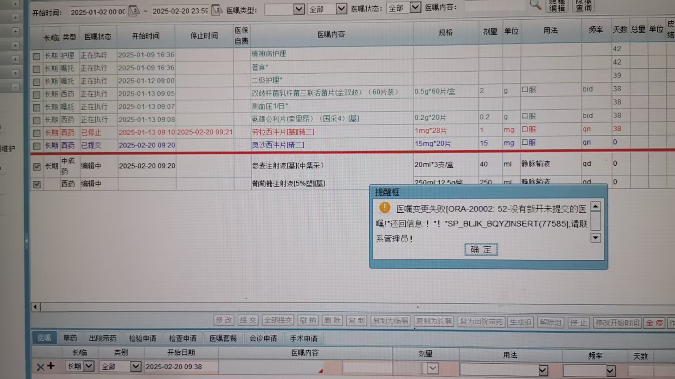Click the 全停 button
Image resolution: width=675 pixels, height=379 pixels.
pos(654,323)
